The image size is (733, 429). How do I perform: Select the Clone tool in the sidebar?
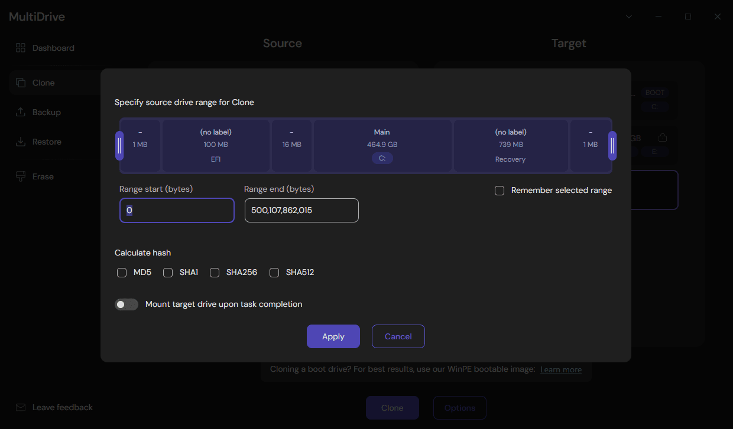point(43,83)
